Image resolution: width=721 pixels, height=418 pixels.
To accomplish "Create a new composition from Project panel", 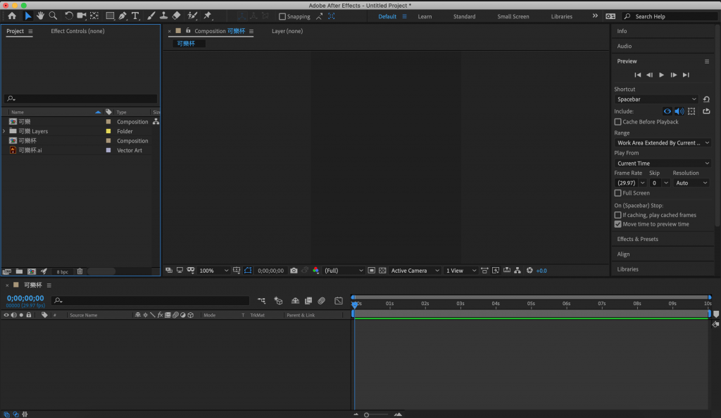I will click(32, 271).
